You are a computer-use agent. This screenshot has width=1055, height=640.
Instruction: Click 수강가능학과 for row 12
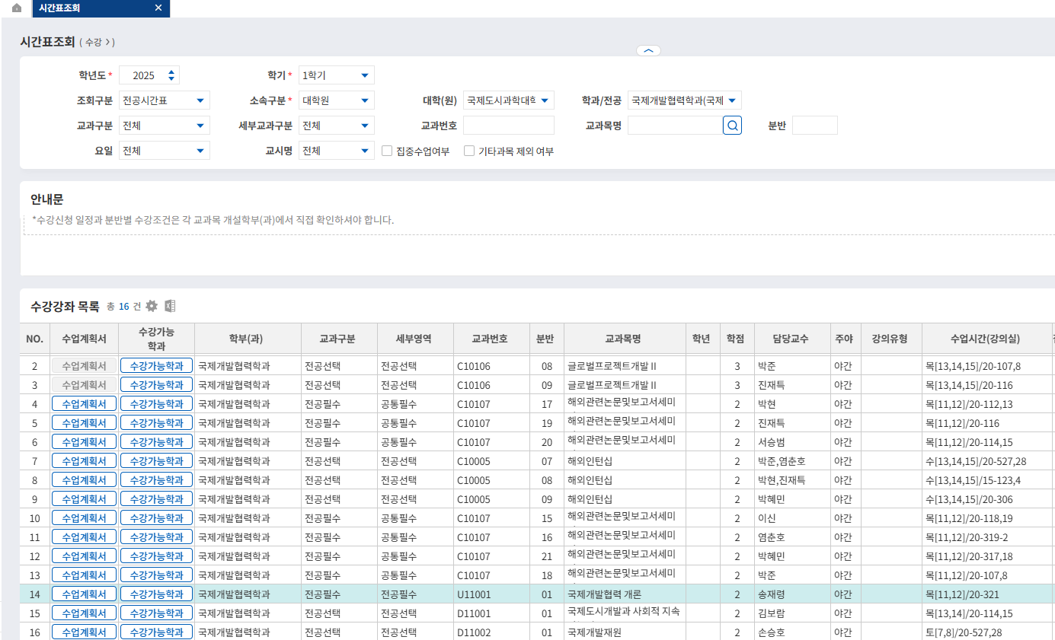point(156,556)
